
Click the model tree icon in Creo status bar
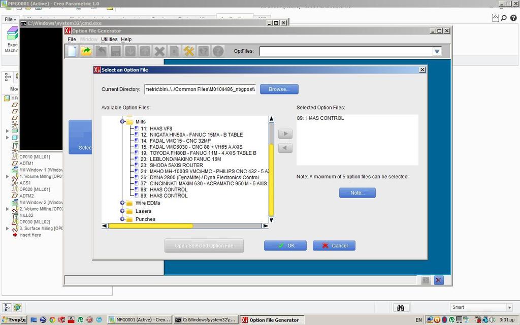tap(7, 307)
